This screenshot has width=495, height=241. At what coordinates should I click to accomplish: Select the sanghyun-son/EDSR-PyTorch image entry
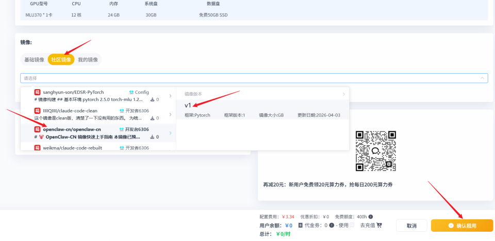point(98,96)
